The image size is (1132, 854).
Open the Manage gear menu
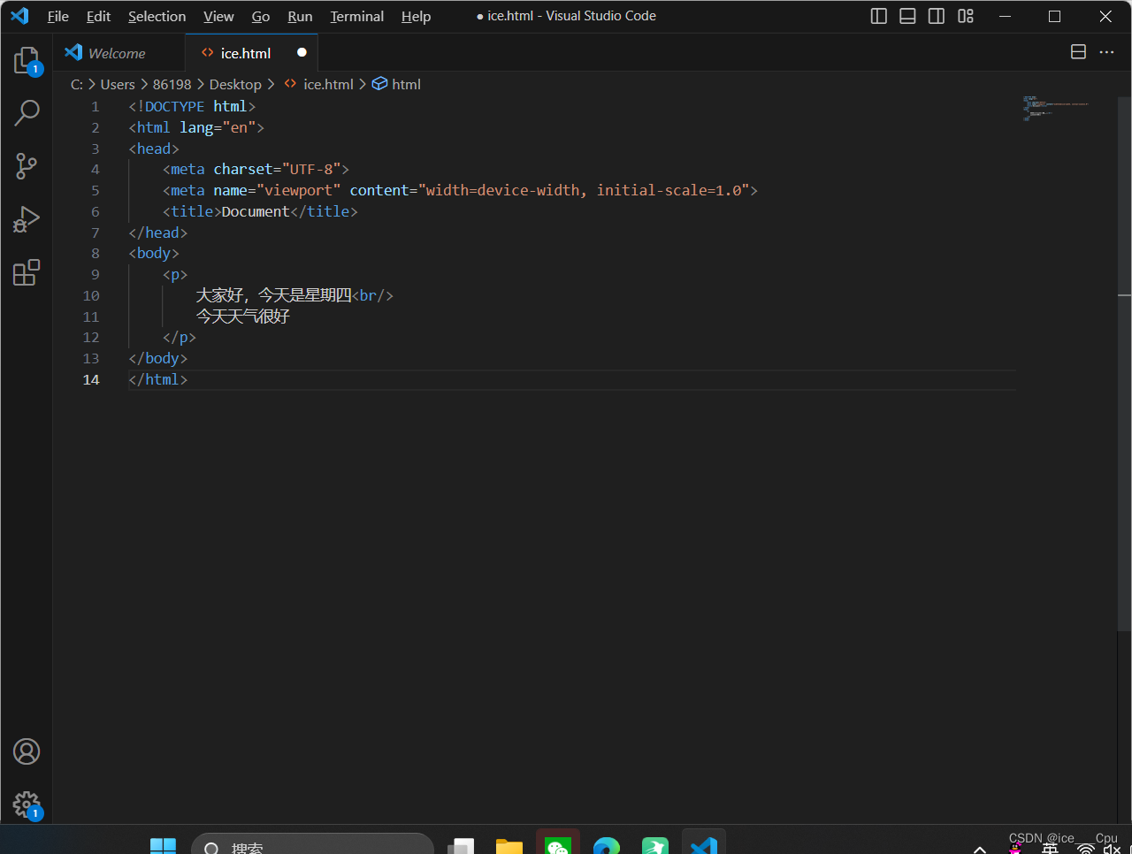point(27,804)
